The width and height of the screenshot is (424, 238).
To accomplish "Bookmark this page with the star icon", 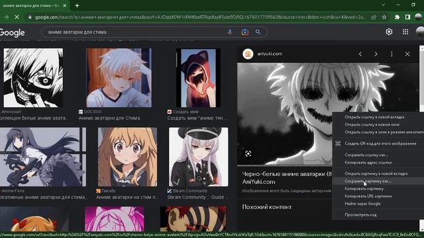I will point(384,17).
